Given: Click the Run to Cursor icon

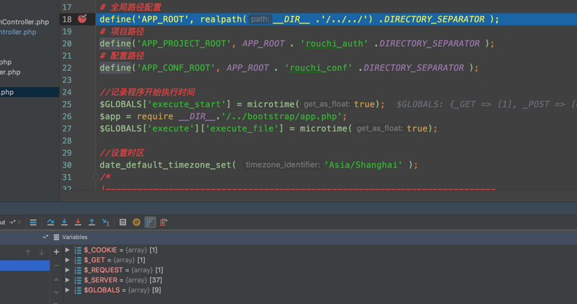Looking at the screenshot, I should click(105, 222).
